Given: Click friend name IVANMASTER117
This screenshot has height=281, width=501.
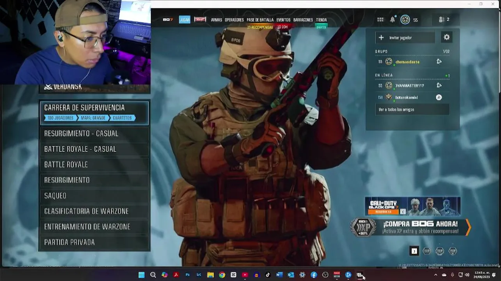Looking at the screenshot, I should point(409,85).
